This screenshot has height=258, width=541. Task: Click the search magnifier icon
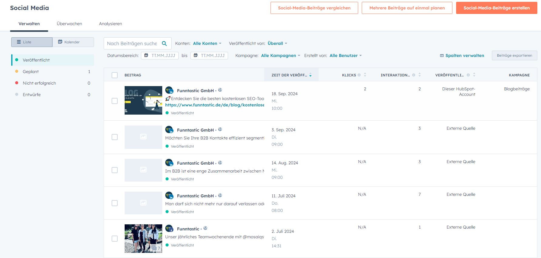click(x=164, y=44)
